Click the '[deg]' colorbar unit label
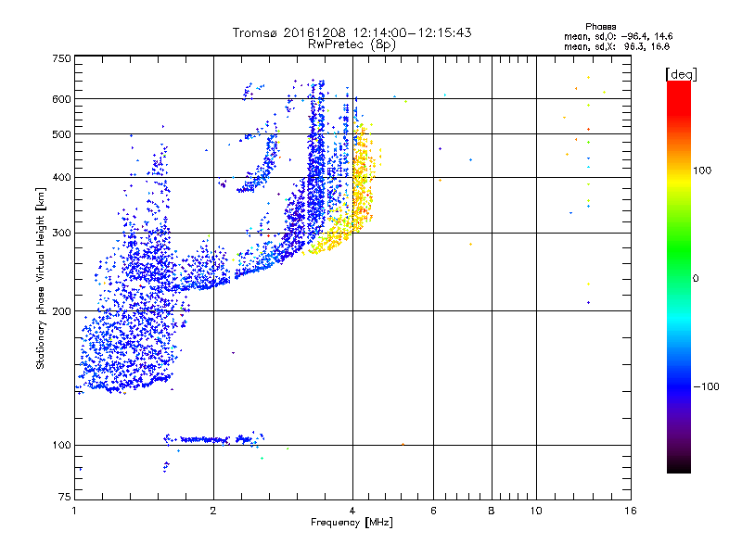742x556 pixels. pyautogui.click(x=681, y=74)
